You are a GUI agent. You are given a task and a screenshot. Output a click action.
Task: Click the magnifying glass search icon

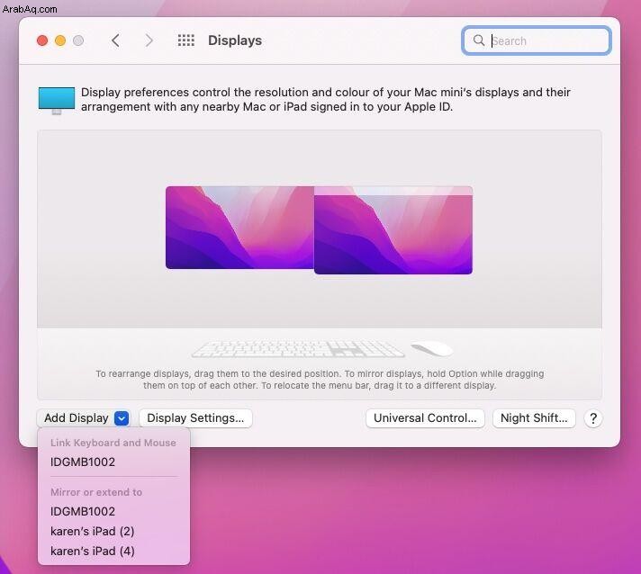click(479, 40)
